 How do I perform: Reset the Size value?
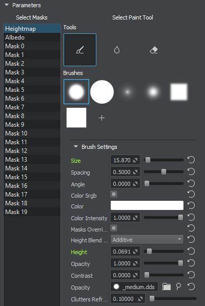coord(191,160)
